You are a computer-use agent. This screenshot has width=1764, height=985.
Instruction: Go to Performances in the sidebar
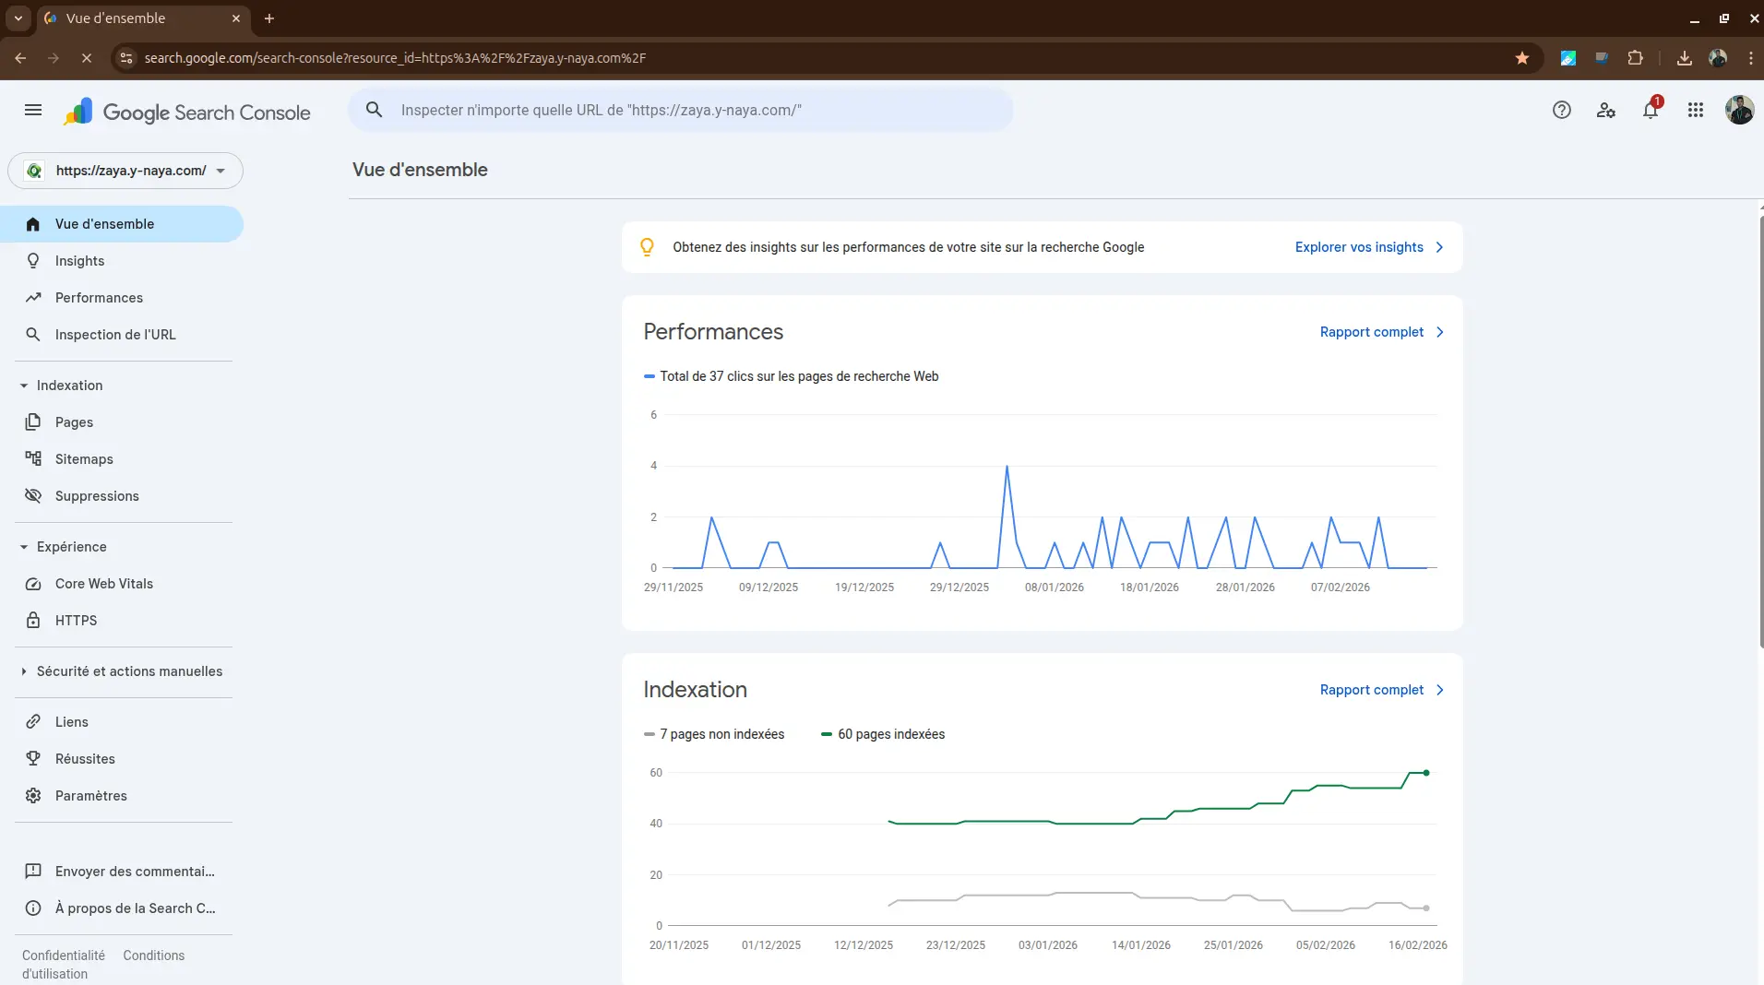click(x=99, y=298)
